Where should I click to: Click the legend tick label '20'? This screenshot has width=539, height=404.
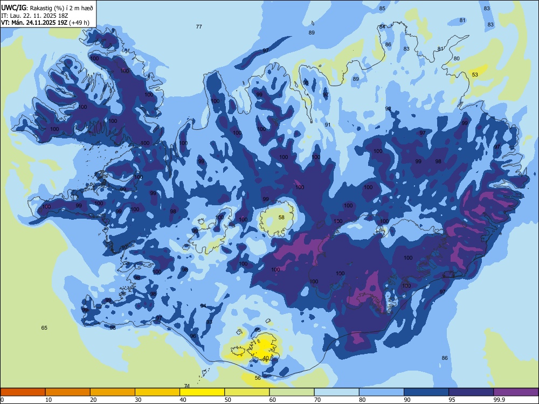pos(93,400)
